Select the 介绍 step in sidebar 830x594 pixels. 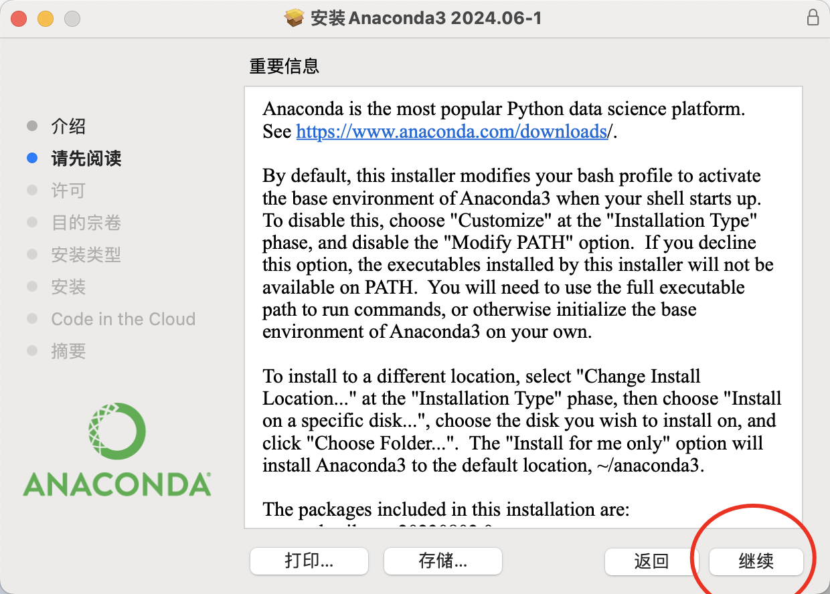point(68,126)
